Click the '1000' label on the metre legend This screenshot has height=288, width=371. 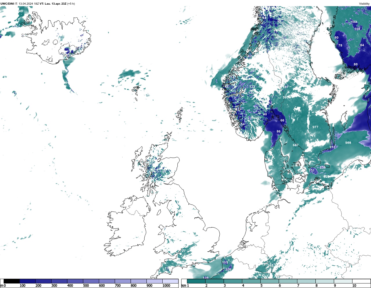[166, 286]
